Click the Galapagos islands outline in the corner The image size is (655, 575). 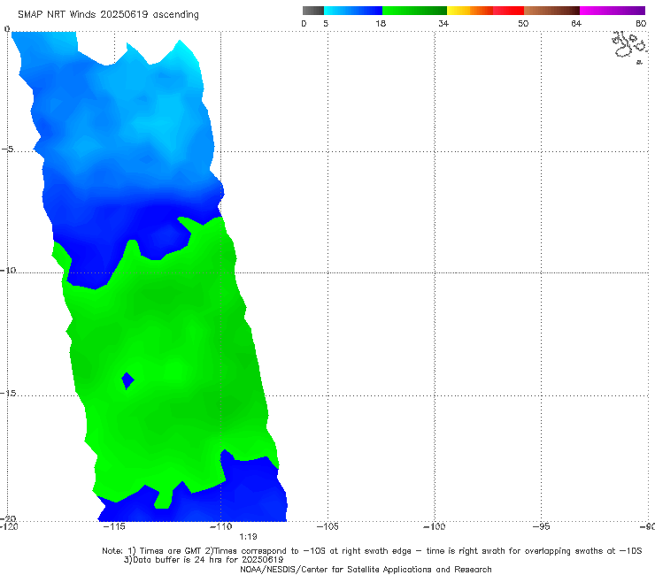630,46
